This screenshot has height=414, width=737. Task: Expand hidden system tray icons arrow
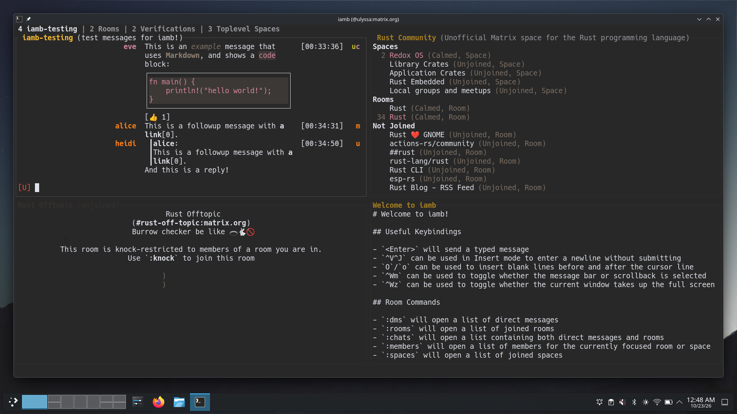[679, 402]
